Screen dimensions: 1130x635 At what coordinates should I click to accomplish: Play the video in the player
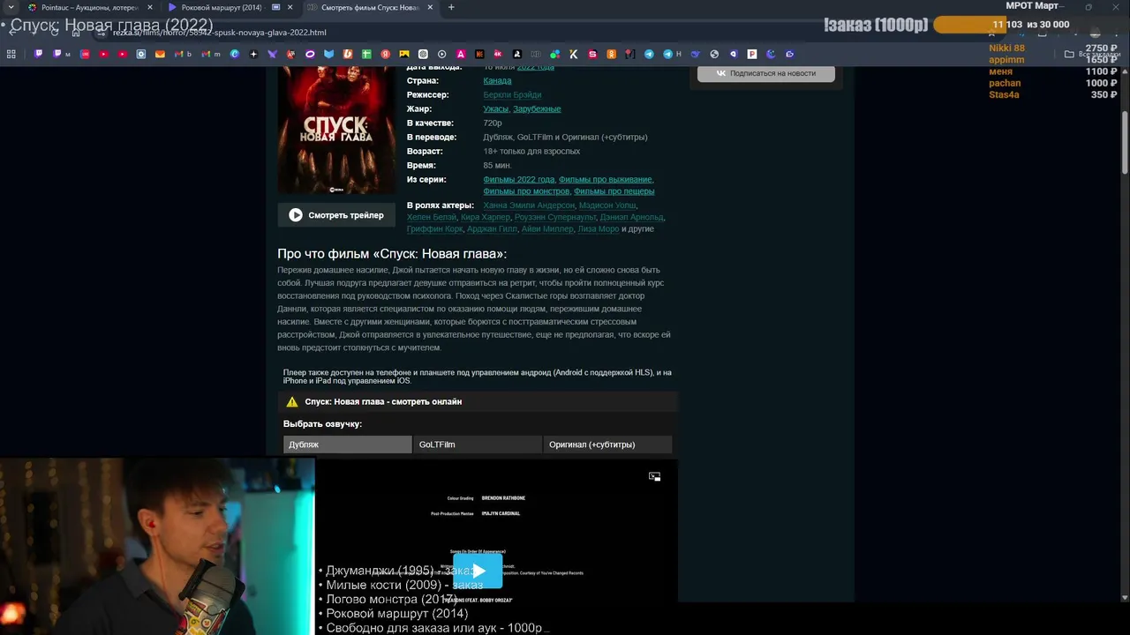[478, 571]
